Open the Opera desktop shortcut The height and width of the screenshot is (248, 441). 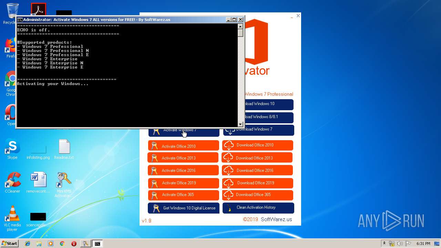pos(10,115)
